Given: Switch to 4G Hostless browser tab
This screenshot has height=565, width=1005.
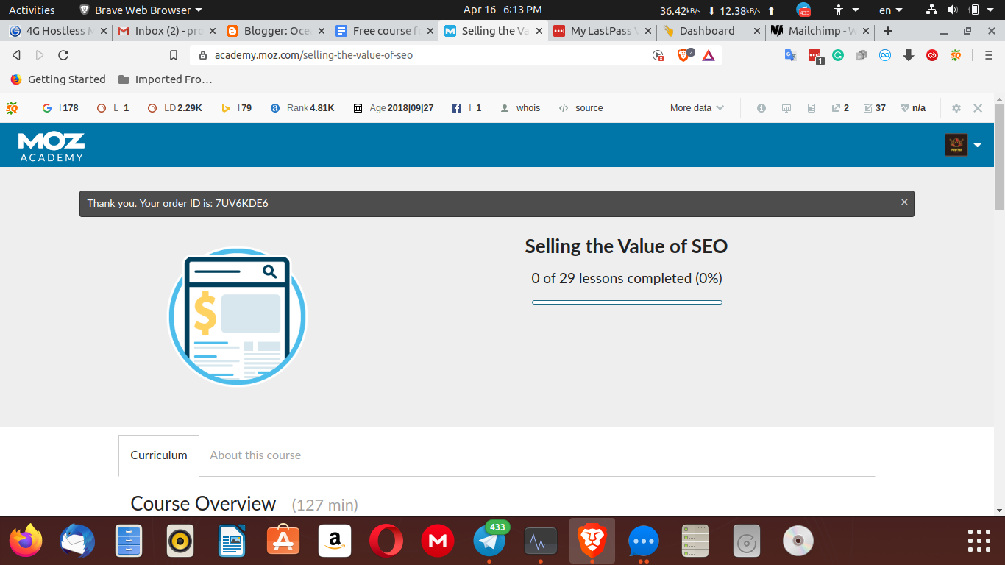Looking at the screenshot, I should 59,31.
